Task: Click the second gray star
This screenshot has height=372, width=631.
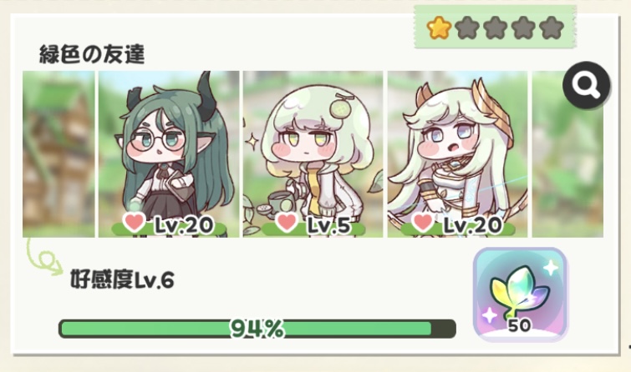Action: pos(467,28)
